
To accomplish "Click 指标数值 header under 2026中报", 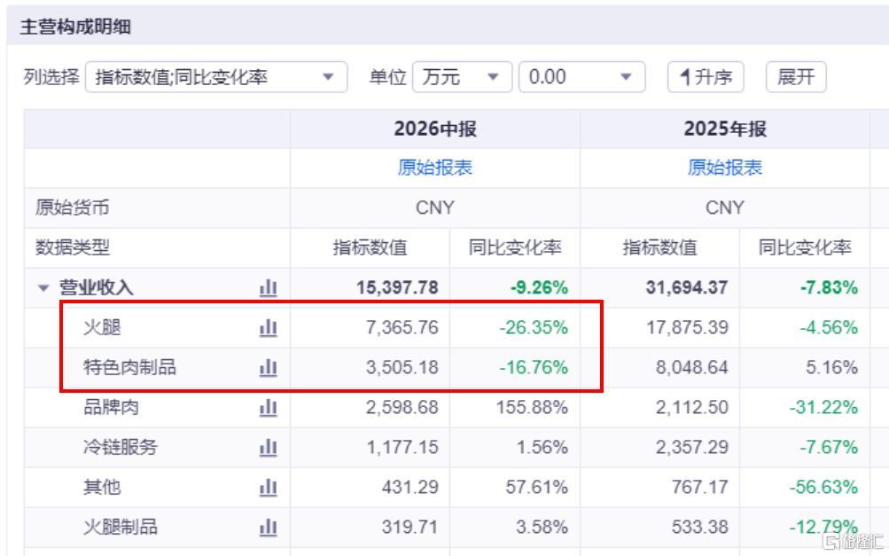I will (x=370, y=247).
